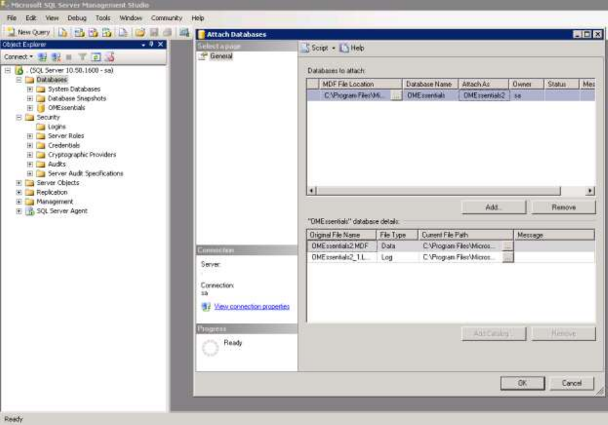The width and height of the screenshot is (608, 425).
Task: Collapse the SQL Server root node
Action: click(8, 71)
